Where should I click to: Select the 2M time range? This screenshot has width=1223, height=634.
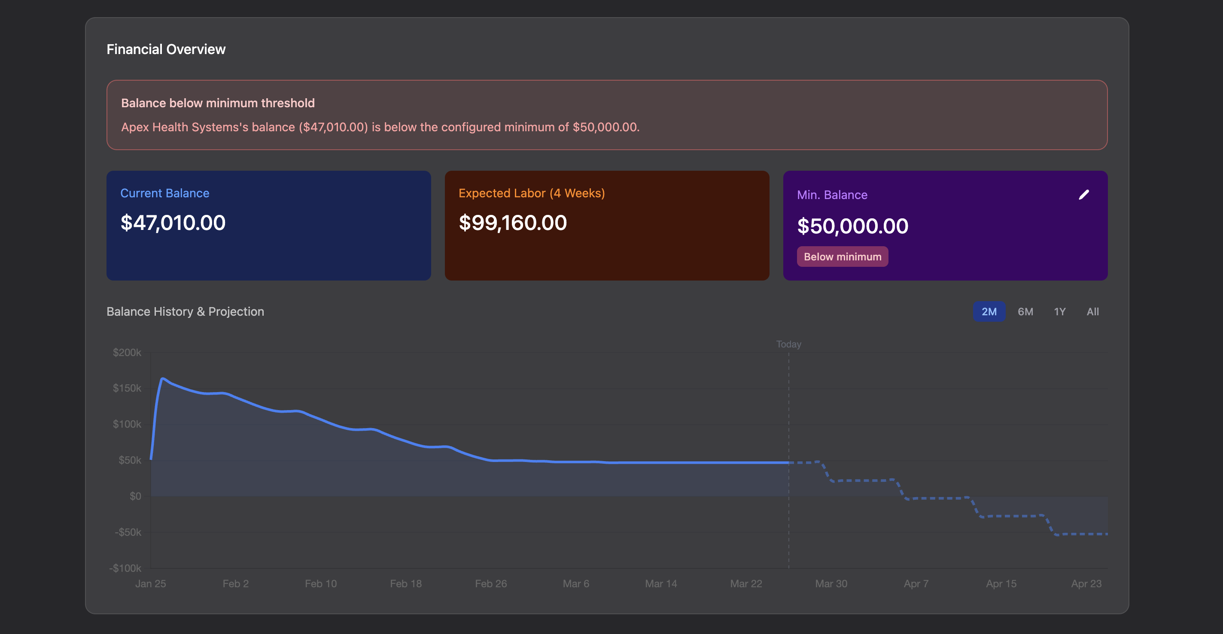coord(989,311)
